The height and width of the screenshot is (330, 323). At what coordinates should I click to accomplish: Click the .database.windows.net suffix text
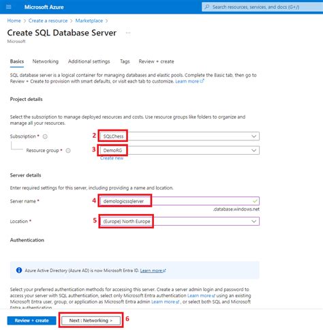(x=236, y=209)
